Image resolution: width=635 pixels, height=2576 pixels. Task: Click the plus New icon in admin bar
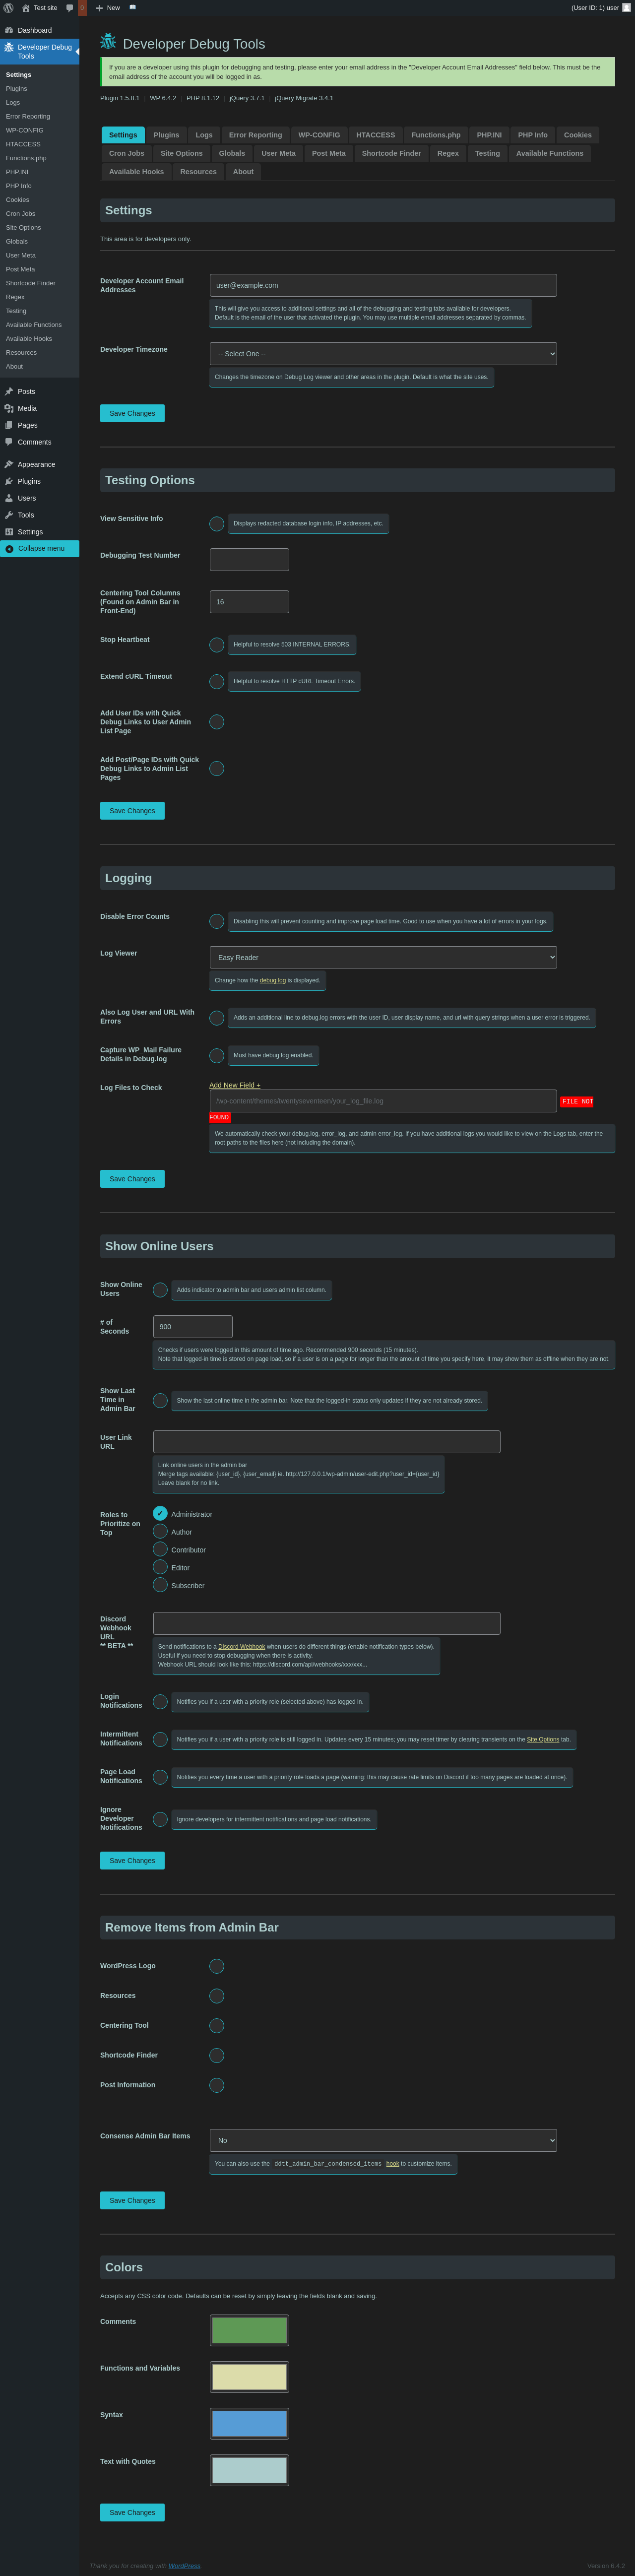[99, 8]
